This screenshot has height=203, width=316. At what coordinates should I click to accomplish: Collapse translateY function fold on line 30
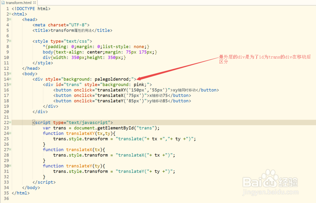coord(10,166)
